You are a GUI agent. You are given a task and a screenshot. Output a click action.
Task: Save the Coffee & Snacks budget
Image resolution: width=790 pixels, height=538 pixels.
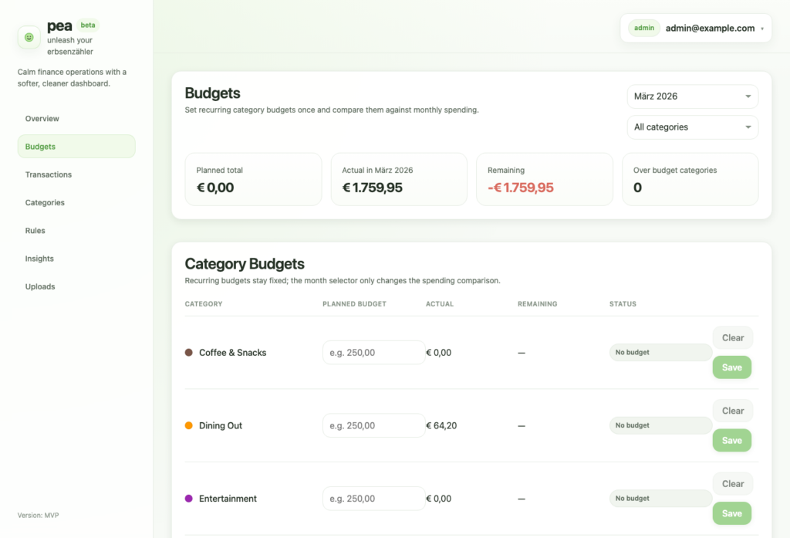tap(731, 367)
